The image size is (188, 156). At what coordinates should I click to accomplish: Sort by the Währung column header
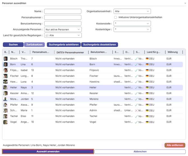coord(173,52)
